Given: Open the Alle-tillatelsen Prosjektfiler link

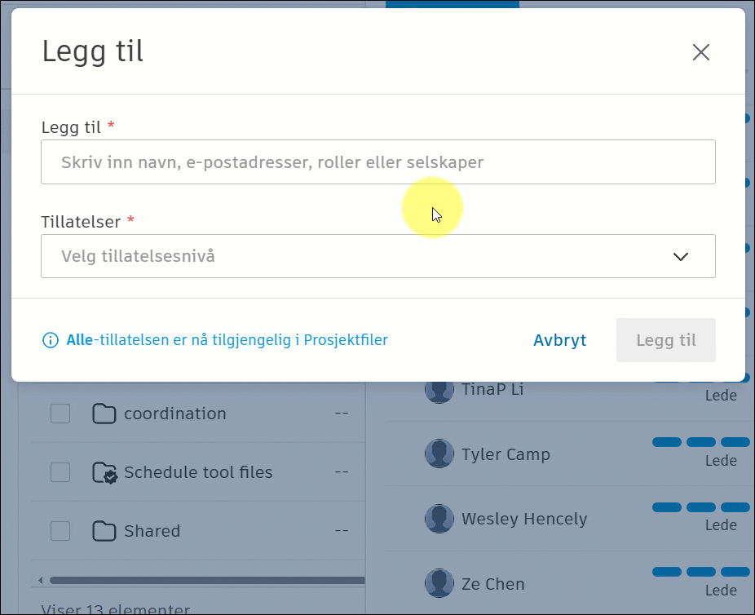Looking at the screenshot, I should [x=227, y=340].
